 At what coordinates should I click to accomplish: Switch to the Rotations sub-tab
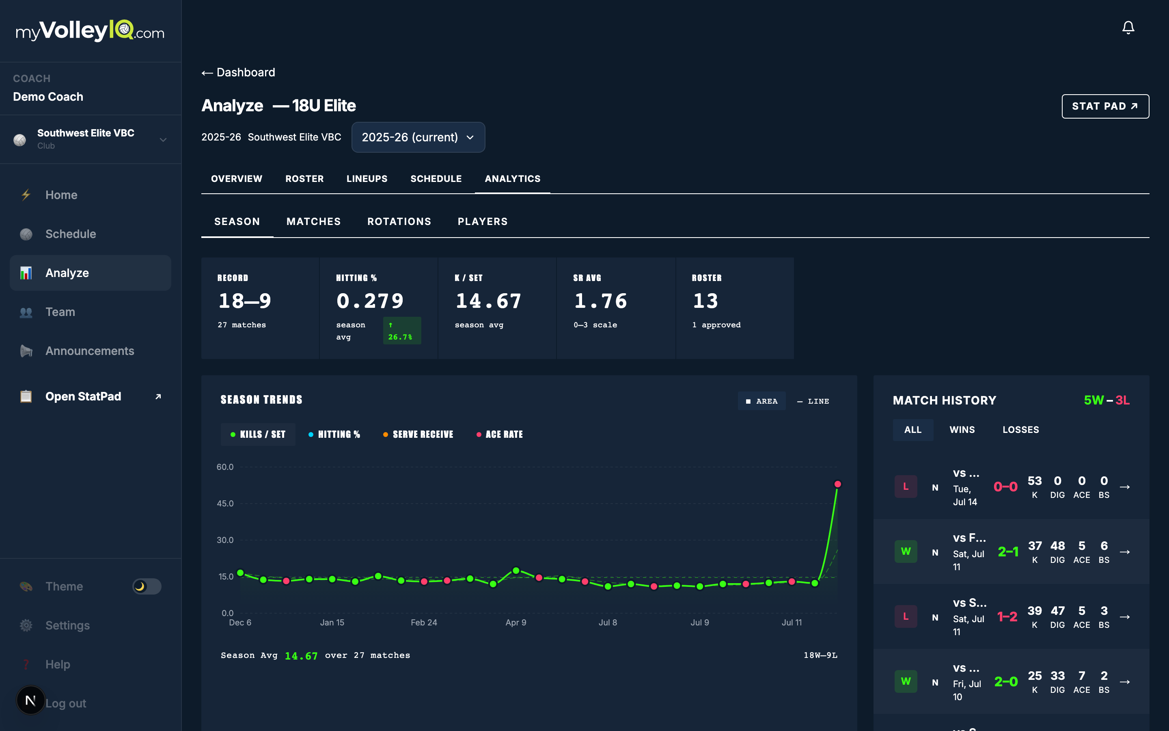tap(399, 221)
